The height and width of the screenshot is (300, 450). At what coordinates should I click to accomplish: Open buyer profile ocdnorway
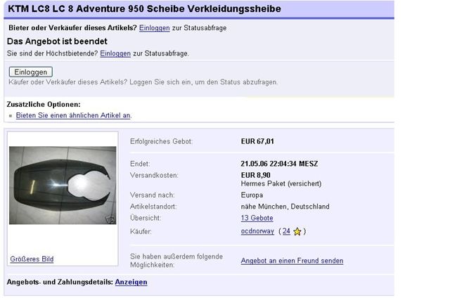pos(257,231)
